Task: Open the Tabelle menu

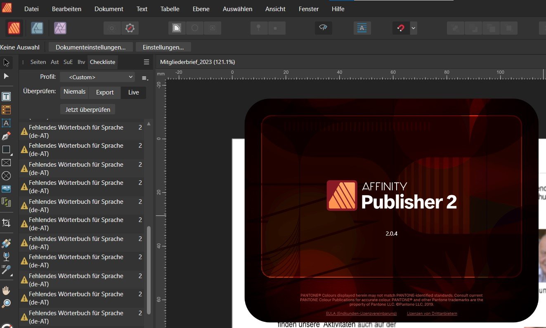Action: [170, 9]
